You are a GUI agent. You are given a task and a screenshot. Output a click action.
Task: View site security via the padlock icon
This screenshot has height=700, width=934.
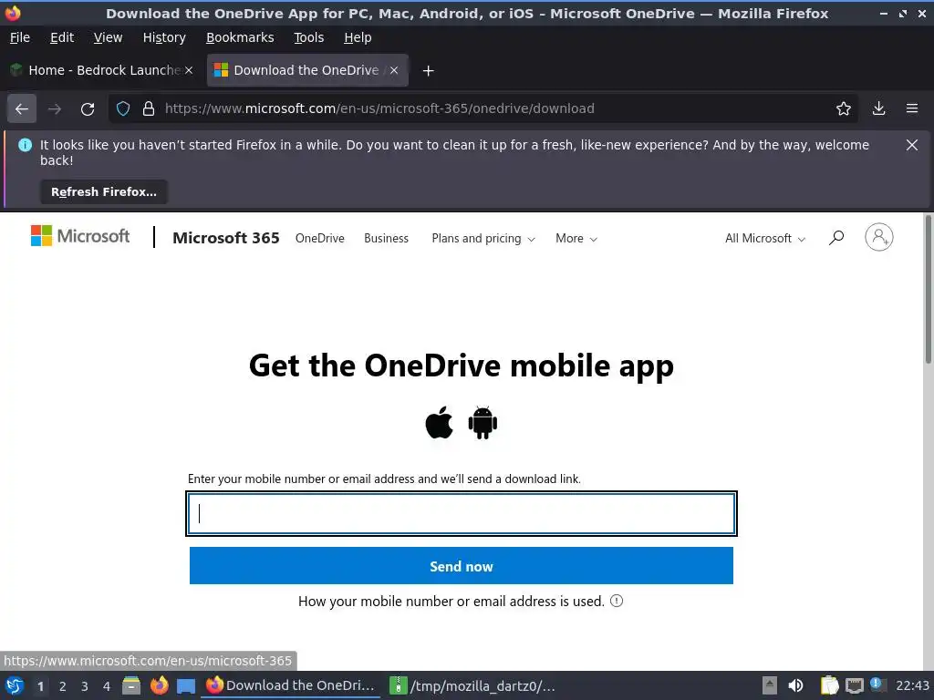coord(149,108)
